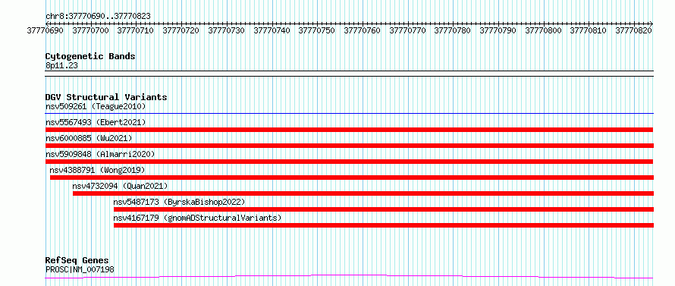
Task: Click ruler position 37770820
Action: click(x=634, y=30)
